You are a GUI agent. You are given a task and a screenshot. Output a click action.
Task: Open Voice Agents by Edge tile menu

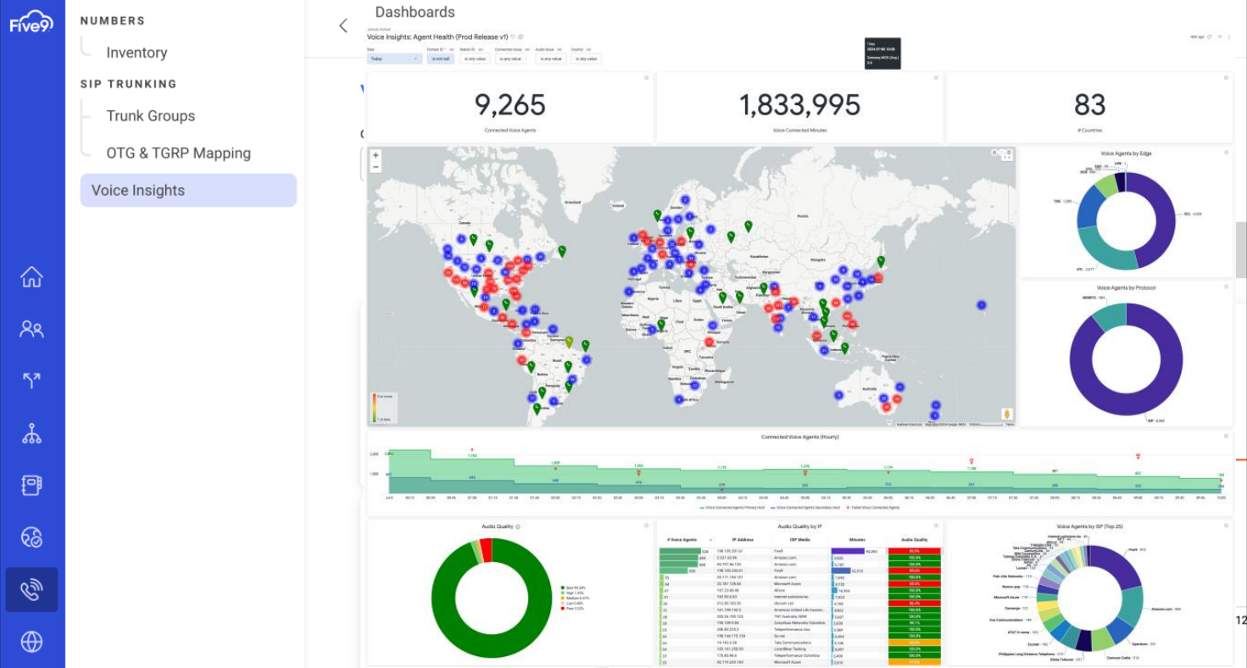pyautogui.click(x=1226, y=152)
